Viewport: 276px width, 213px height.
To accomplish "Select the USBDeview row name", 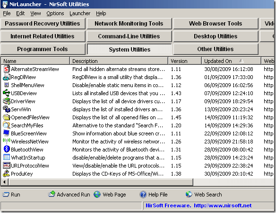I will pyautogui.click(x=24, y=93).
